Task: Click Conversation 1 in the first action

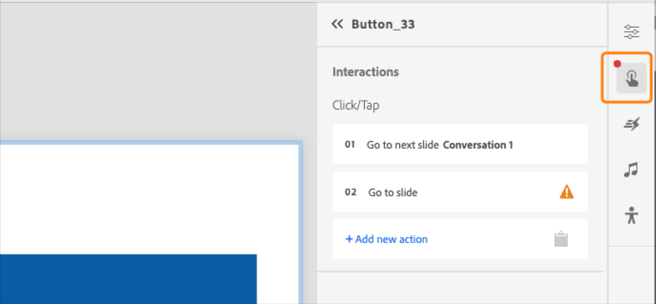Action: (478, 145)
